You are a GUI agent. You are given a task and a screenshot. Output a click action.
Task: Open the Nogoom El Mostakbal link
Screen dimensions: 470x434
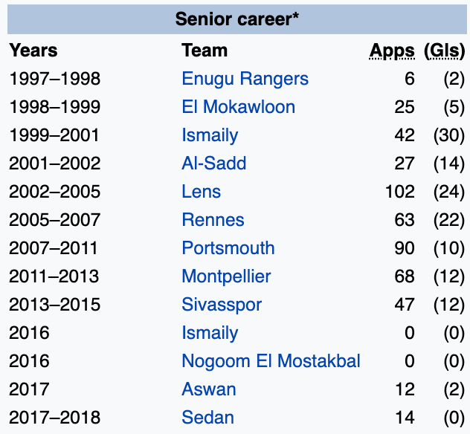pos(271,361)
